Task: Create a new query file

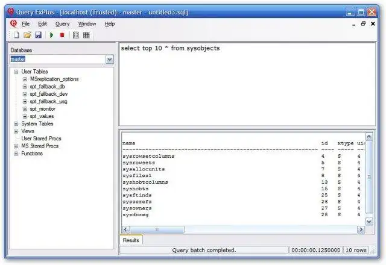Action: pyautogui.click(x=16, y=35)
